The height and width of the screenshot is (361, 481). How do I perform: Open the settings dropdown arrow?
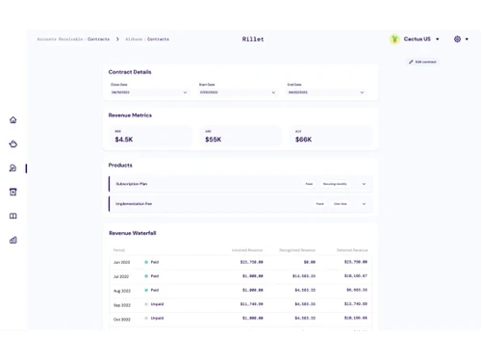(x=467, y=39)
